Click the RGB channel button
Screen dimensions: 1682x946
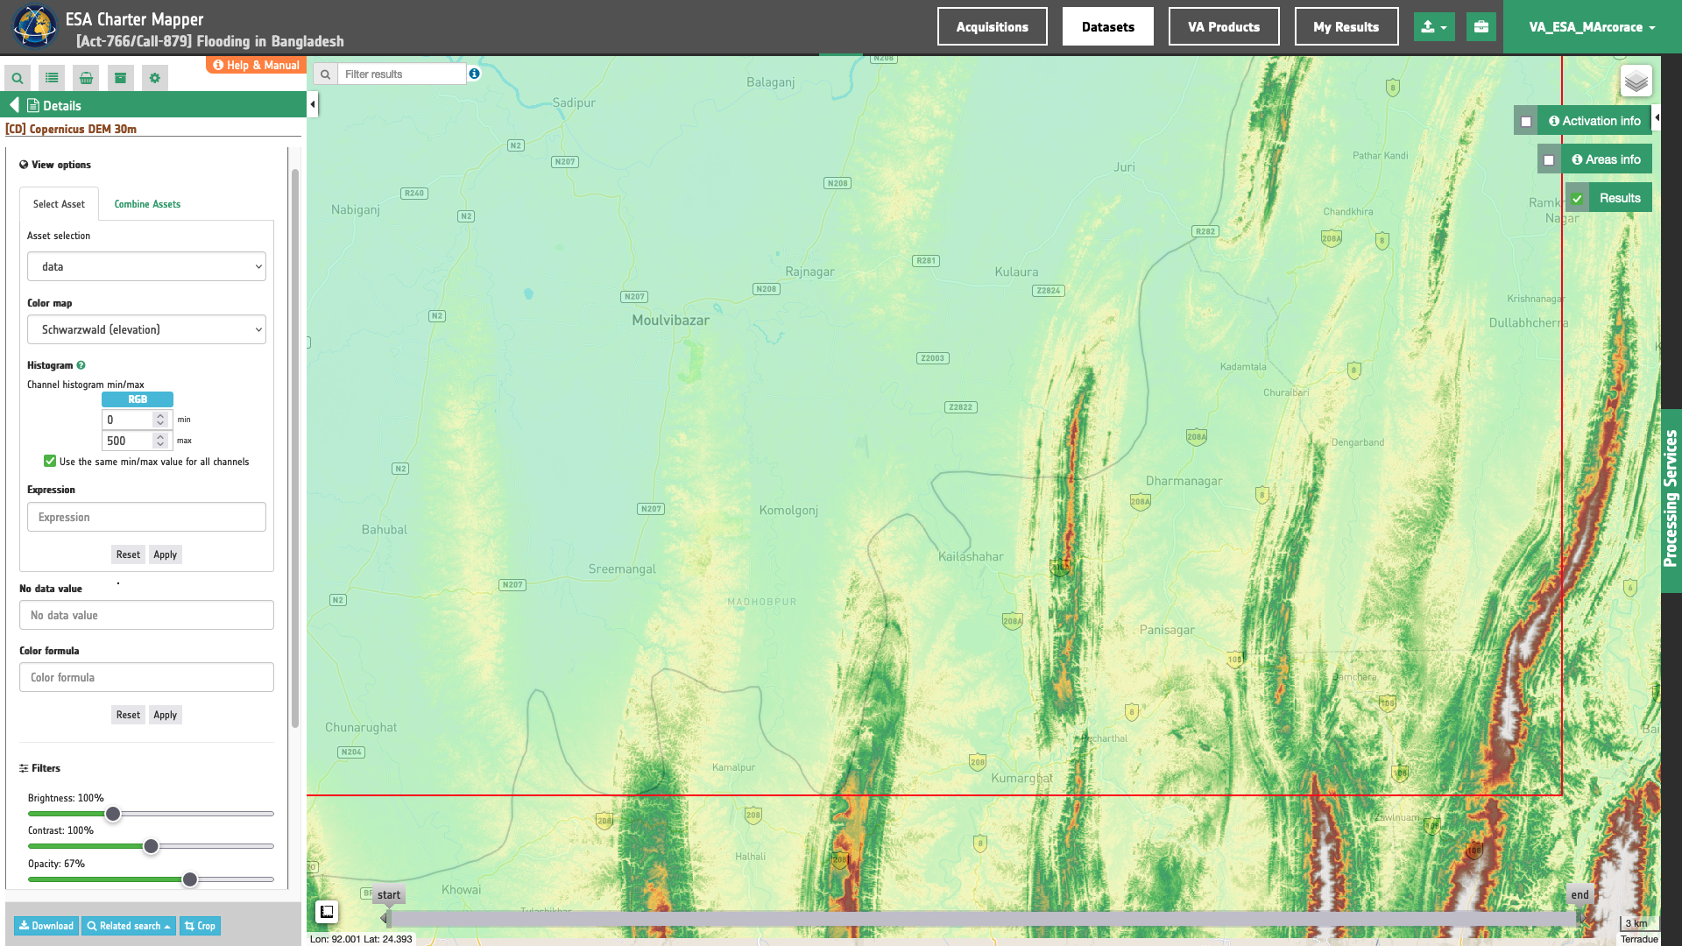coord(138,399)
